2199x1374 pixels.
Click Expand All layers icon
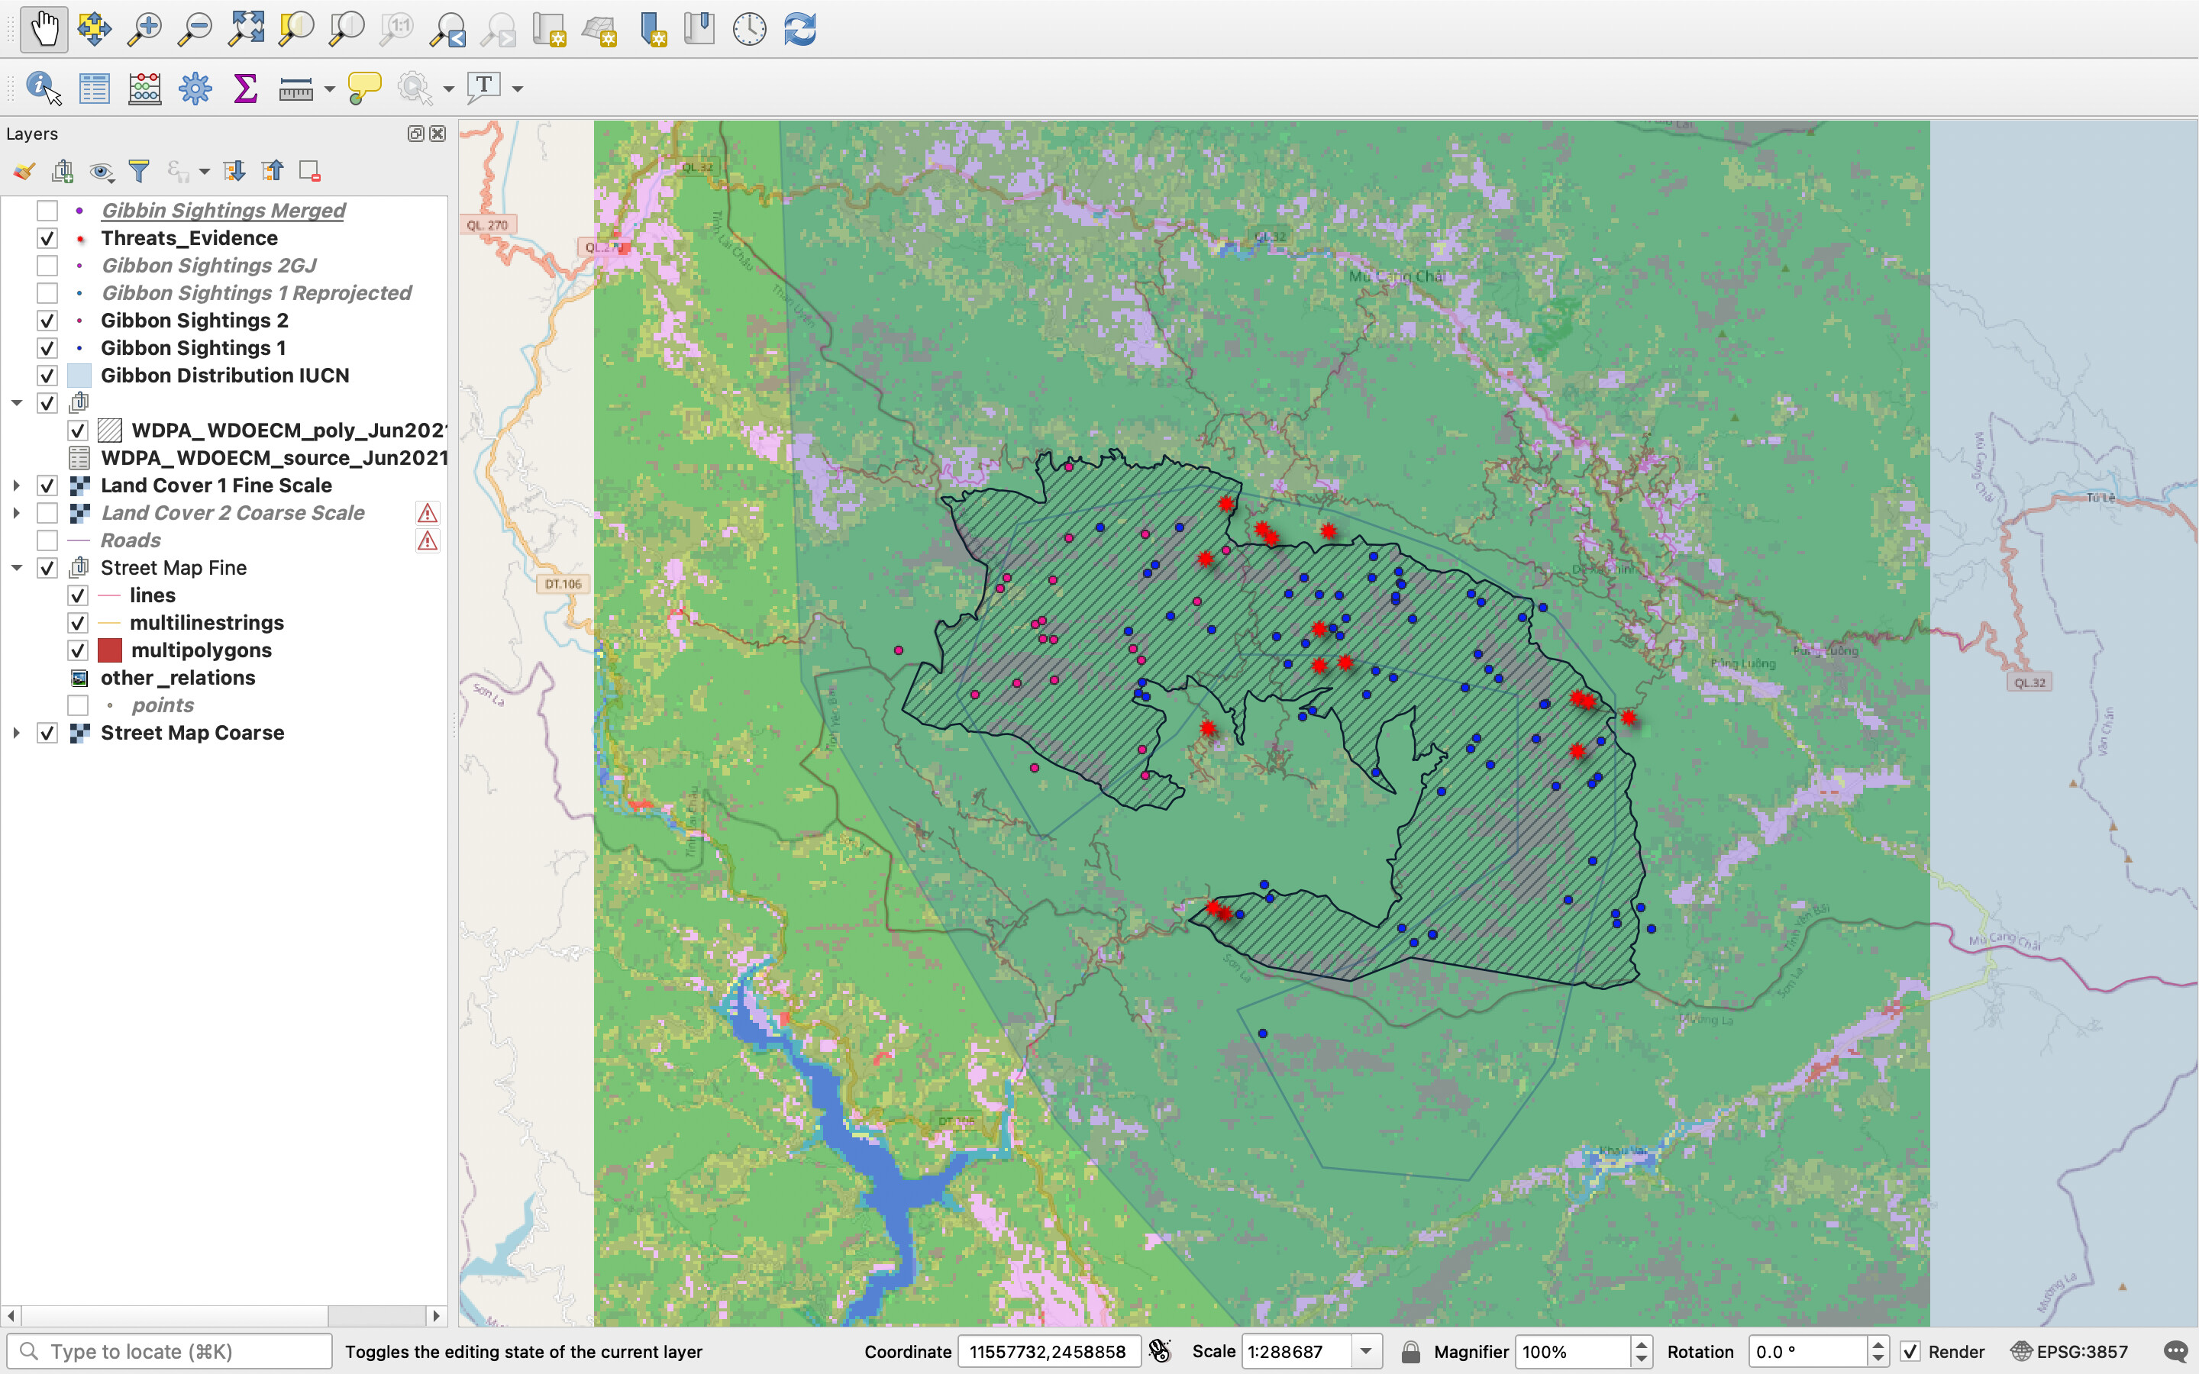click(x=234, y=171)
